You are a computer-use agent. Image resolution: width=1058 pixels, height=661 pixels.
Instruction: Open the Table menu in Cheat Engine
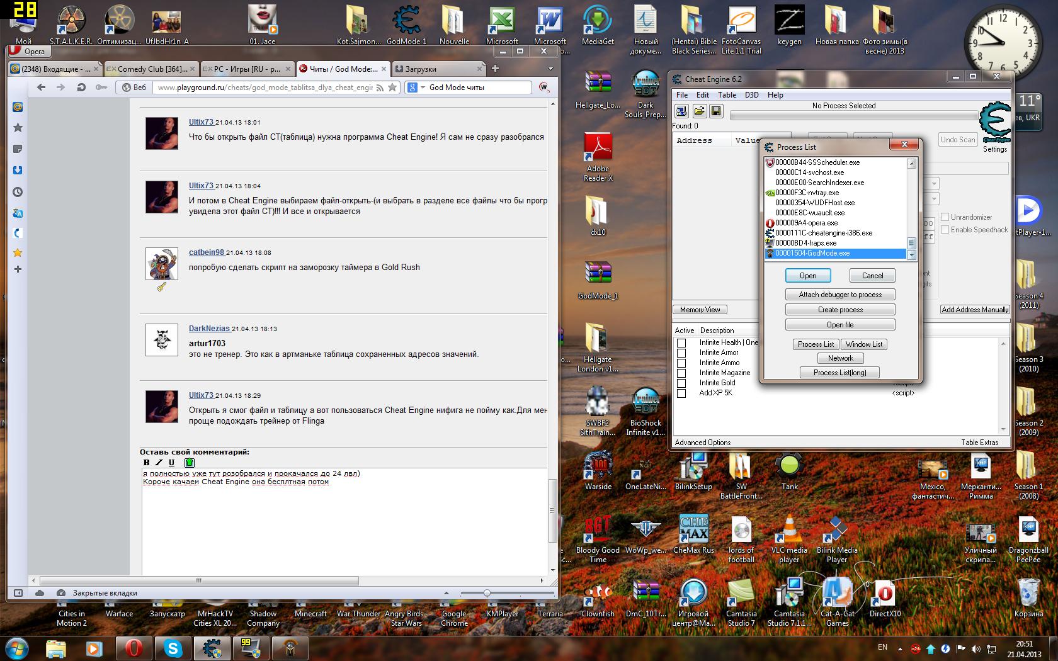pos(727,95)
